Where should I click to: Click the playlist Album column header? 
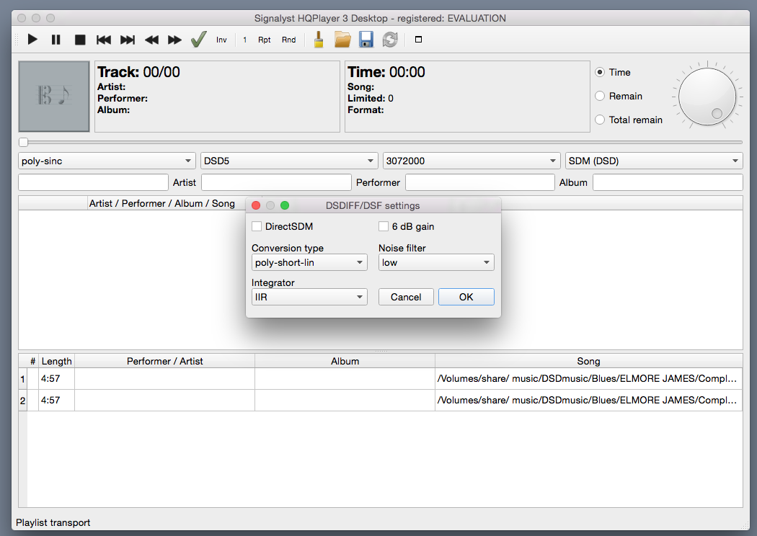click(345, 362)
